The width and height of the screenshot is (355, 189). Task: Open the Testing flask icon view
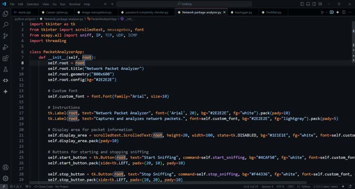(5, 69)
